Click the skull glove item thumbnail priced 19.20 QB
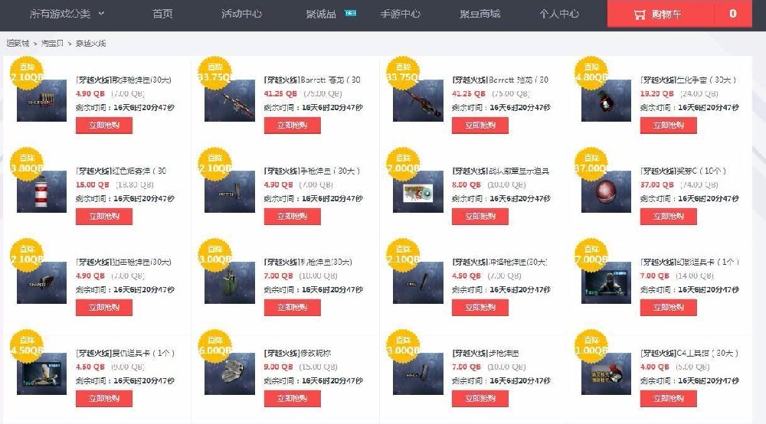The image size is (766, 424). tap(606, 100)
